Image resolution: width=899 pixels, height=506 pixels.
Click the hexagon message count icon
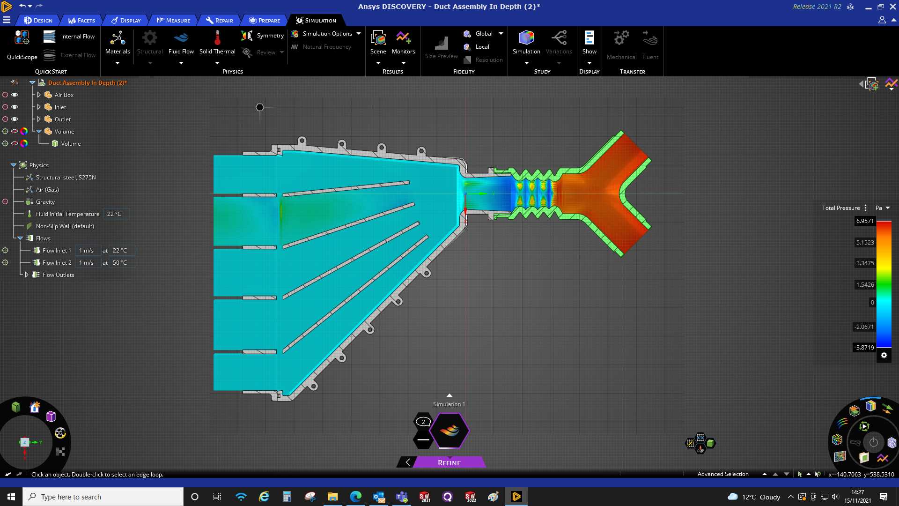(x=423, y=422)
